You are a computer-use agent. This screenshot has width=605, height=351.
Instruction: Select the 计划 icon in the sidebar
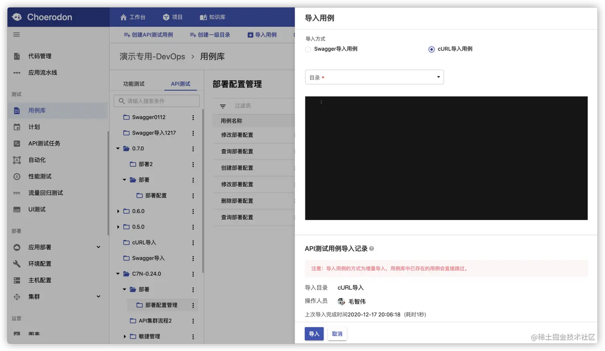click(17, 126)
